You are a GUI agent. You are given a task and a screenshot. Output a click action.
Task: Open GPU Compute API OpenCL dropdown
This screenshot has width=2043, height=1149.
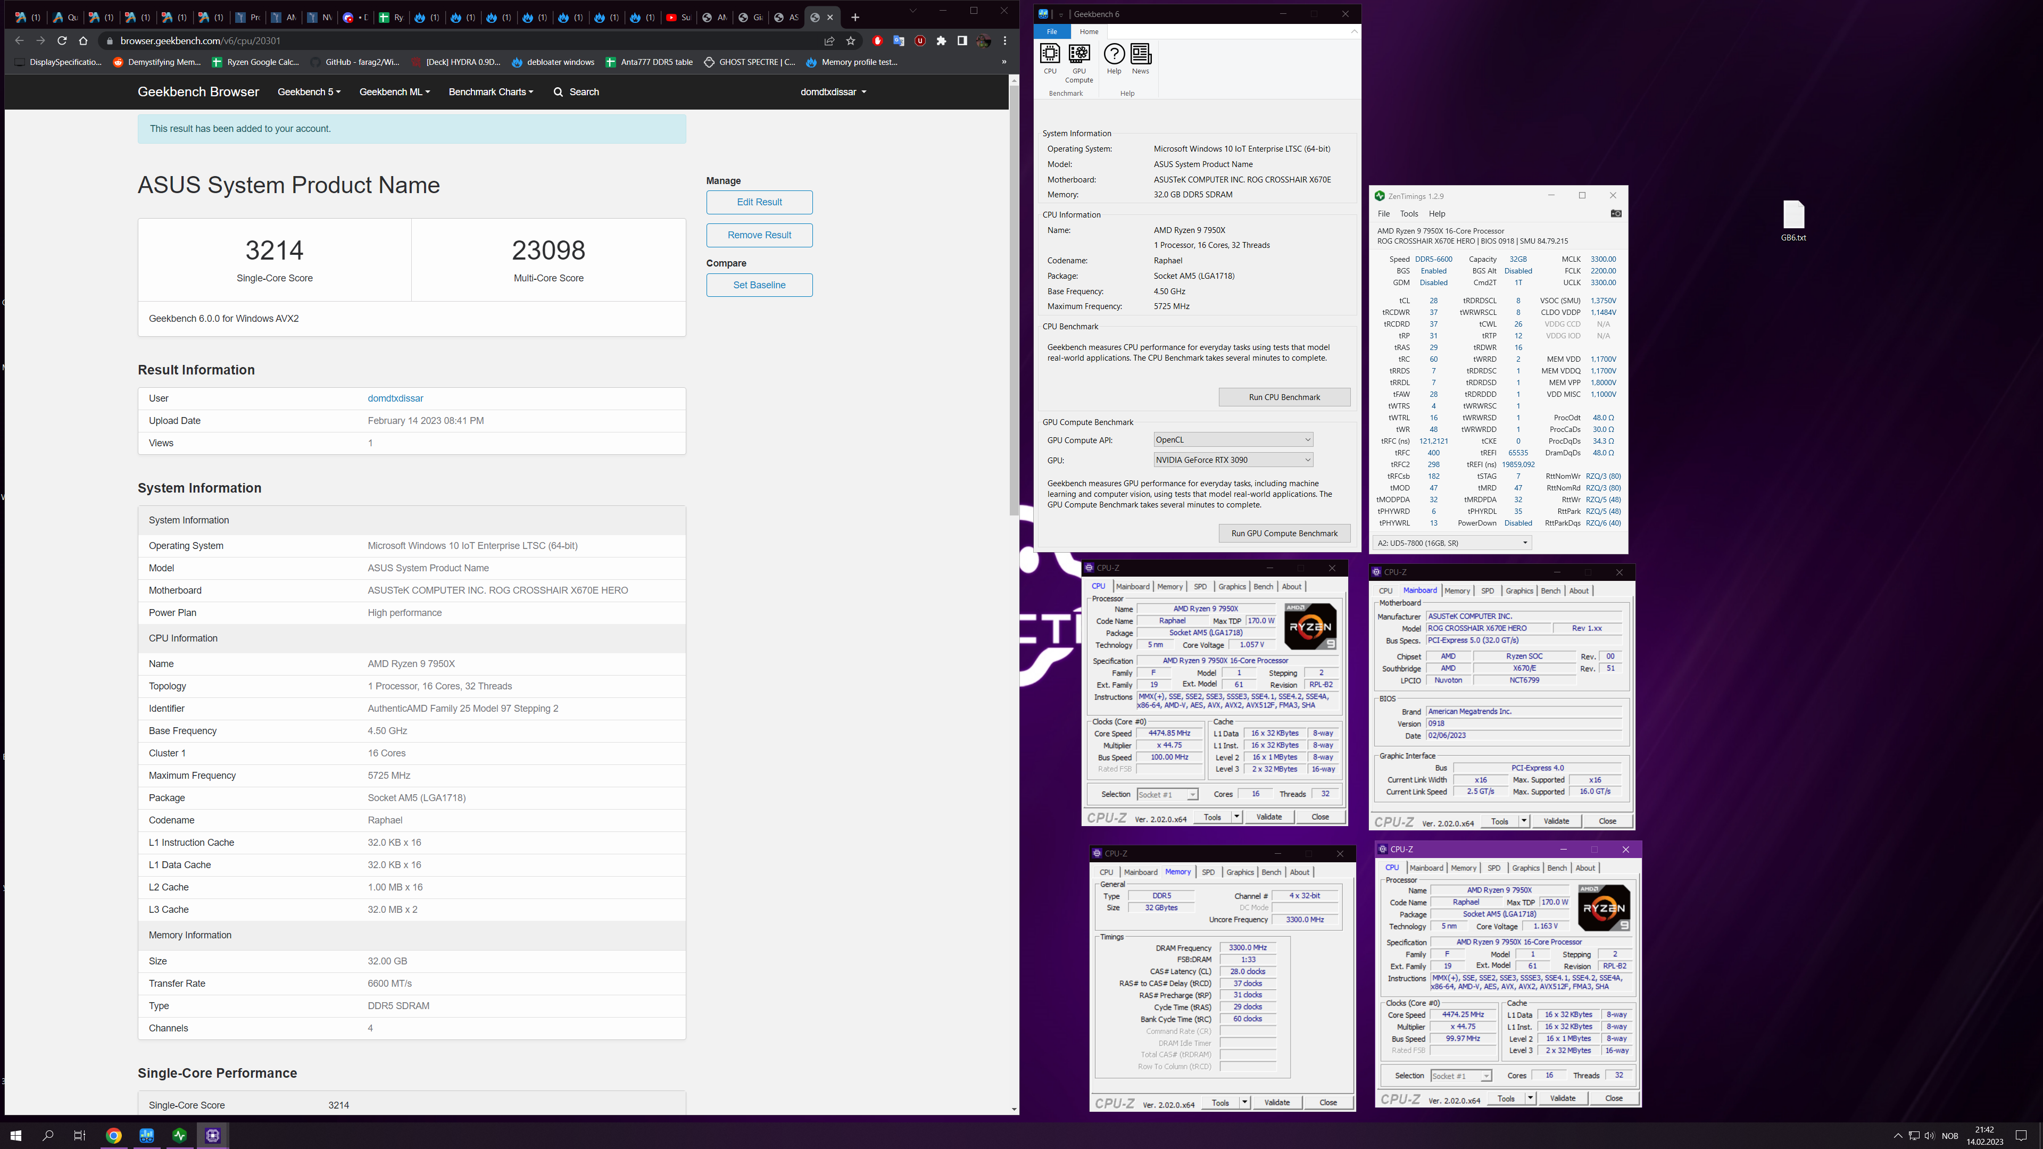pos(1233,439)
